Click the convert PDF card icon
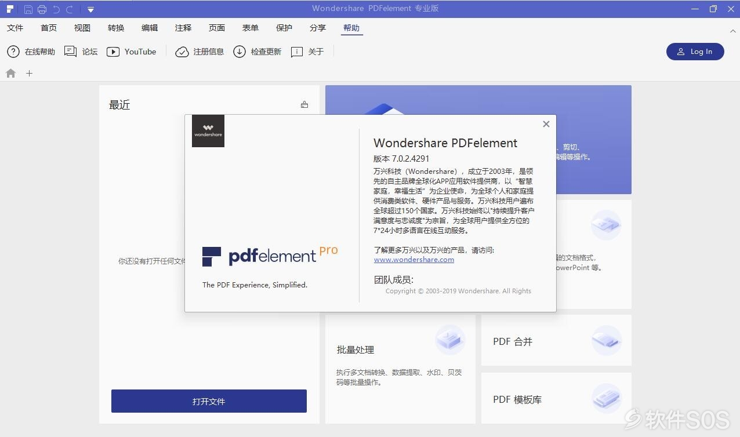The width and height of the screenshot is (740, 437). click(606, 225)
